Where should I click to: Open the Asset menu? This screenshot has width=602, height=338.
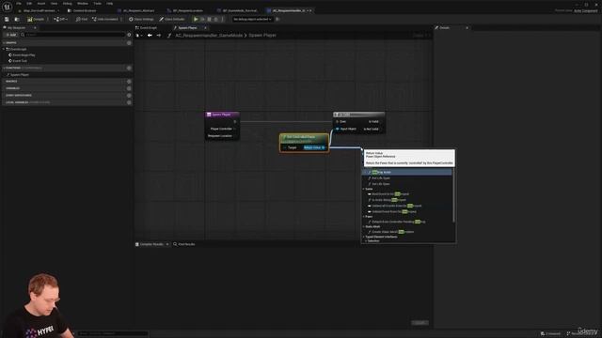pyautogui.click(x=41, y=4)
